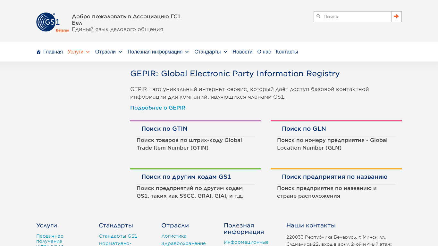The image size is (438, 246).
Task: Open the Отрасли menu item
Action: coord(105,52)
